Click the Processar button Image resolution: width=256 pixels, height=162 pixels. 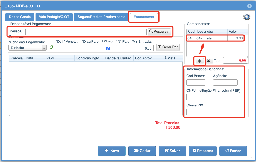click(203, 151)
